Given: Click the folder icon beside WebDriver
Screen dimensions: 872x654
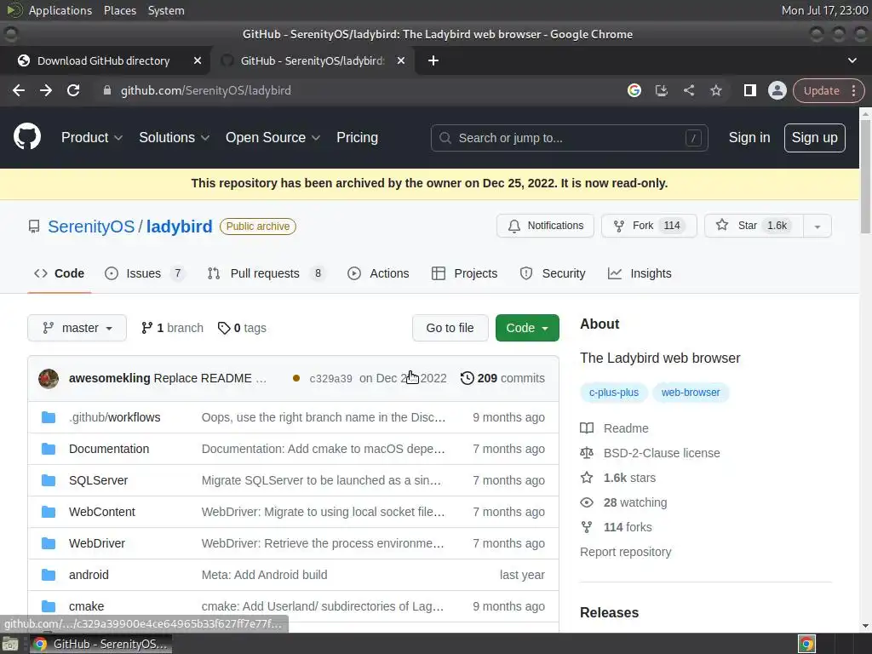Looking at the screenshot, I should pyautogui.click(x=49, y=542).
